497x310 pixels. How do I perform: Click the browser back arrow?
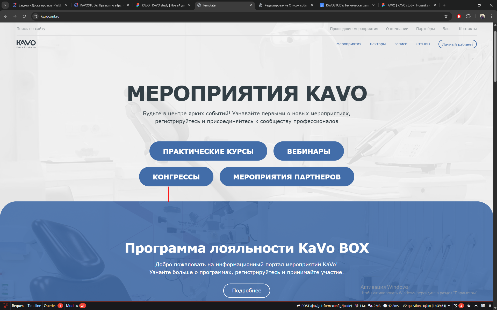[6, 16]
